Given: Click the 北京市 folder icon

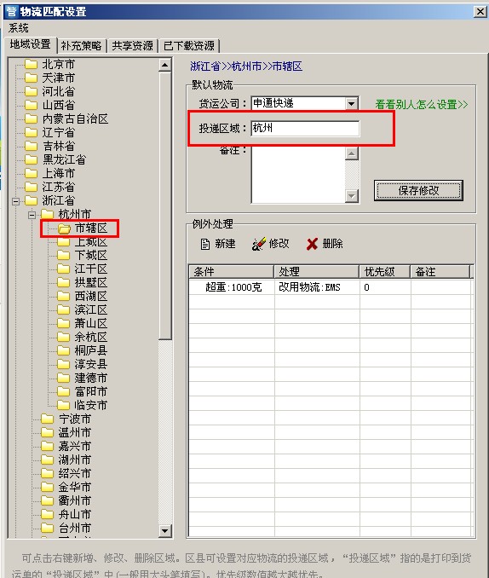Looking at the screenshot, I should coord(31,64).
